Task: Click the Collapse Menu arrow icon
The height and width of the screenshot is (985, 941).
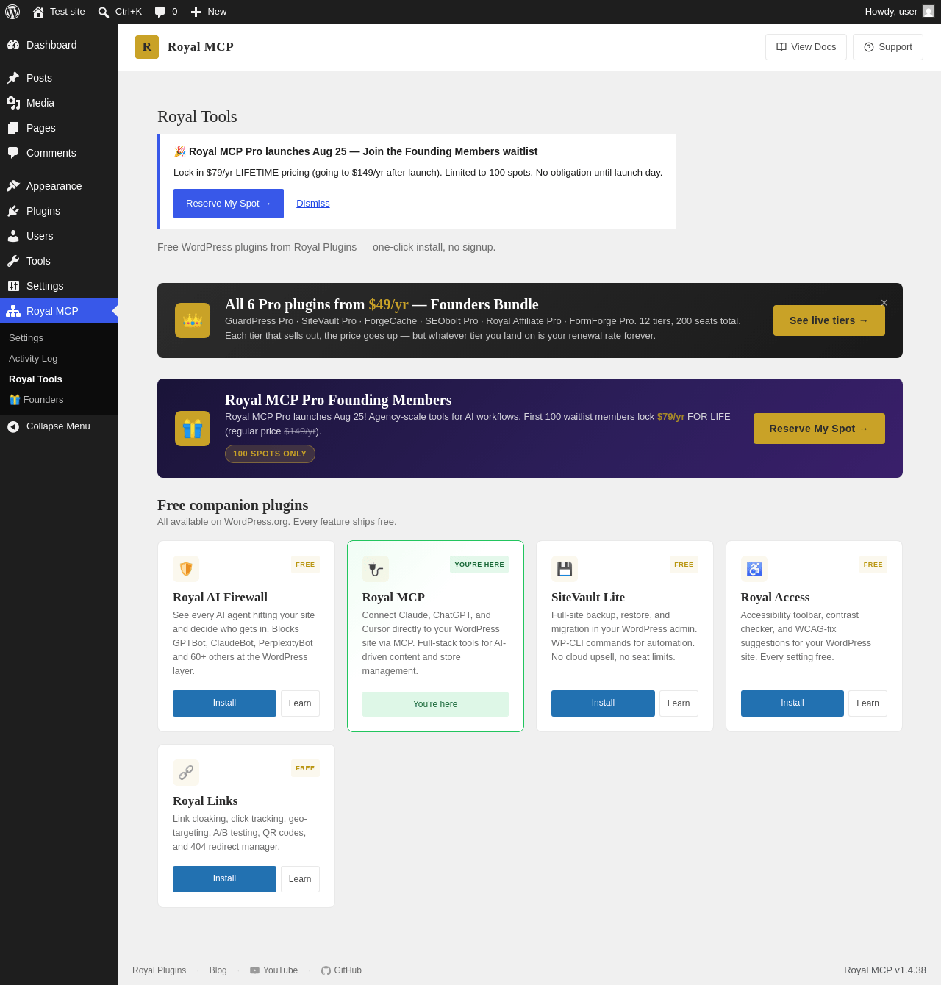Action: point(13,427)
